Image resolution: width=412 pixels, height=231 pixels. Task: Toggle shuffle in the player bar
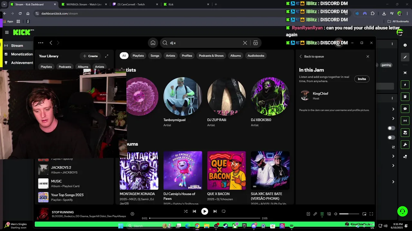pyautogui.click(x=186, y=211)
